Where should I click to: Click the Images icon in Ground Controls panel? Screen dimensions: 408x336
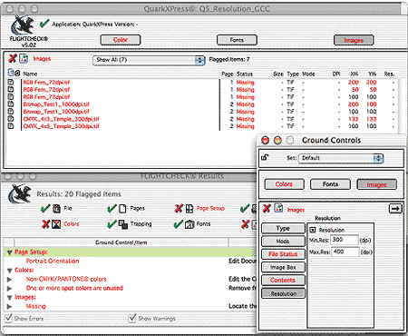click(x=278, y=208)
